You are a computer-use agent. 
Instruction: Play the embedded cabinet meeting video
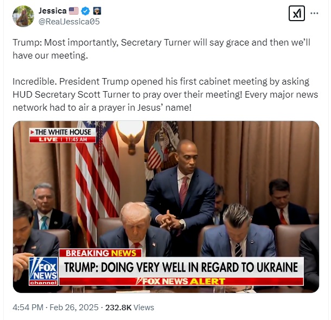click(166, 207)
